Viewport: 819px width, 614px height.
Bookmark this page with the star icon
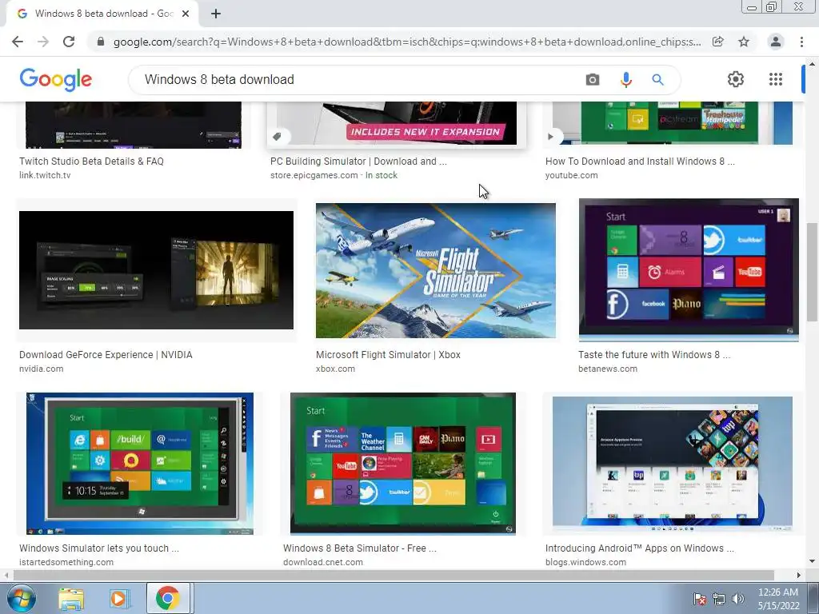pos(744,42)
